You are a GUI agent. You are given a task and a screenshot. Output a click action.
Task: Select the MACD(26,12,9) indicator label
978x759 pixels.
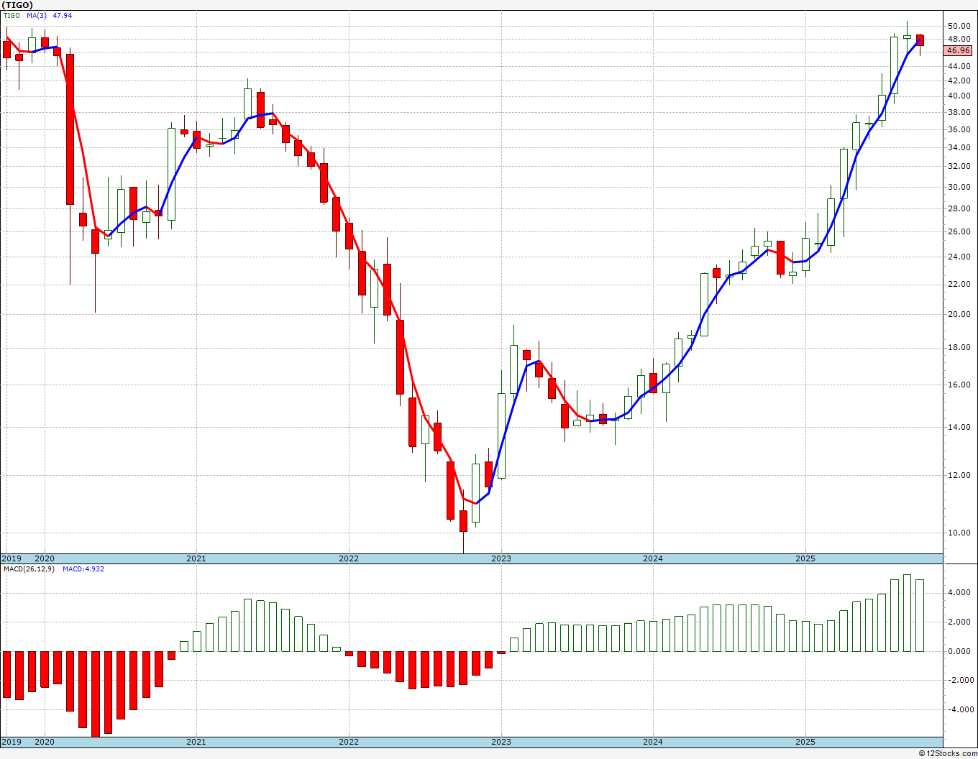tap(29, 569)
